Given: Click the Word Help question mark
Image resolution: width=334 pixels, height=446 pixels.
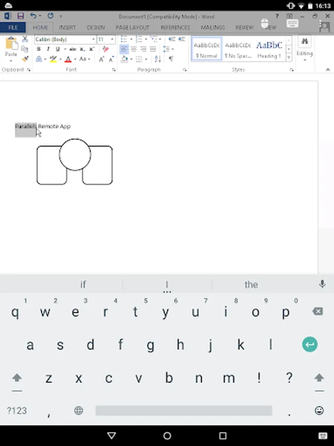Looking at the screenshot, I should point(277,16).
